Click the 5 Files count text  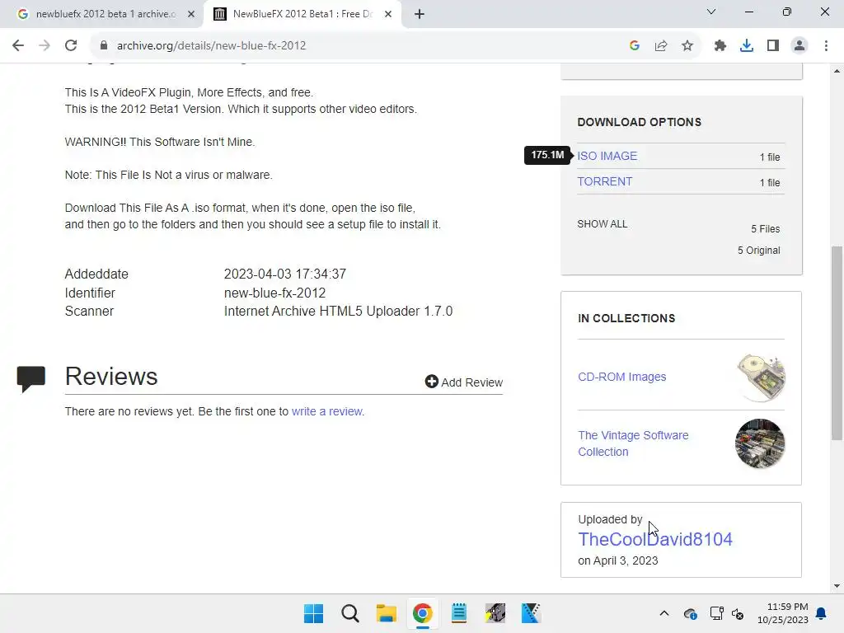coord(765,229)
